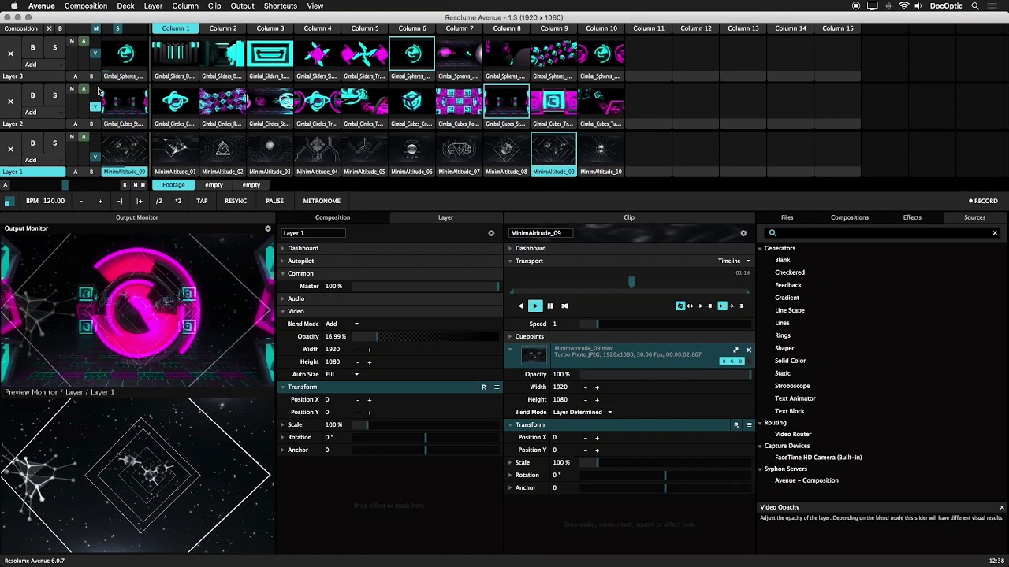This screenshot has height=567, width=1009.
Task: Reset clip Transform with R button
Action: coord(736,425)
